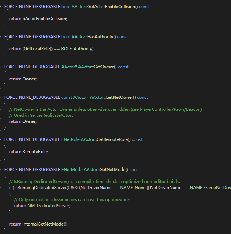Viewport: 231px width, 234px height.
Task: Select RemoteRole in the return statement
Action: [34, 152]
